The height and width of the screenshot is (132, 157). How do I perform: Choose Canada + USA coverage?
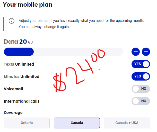tap(127, 123)
